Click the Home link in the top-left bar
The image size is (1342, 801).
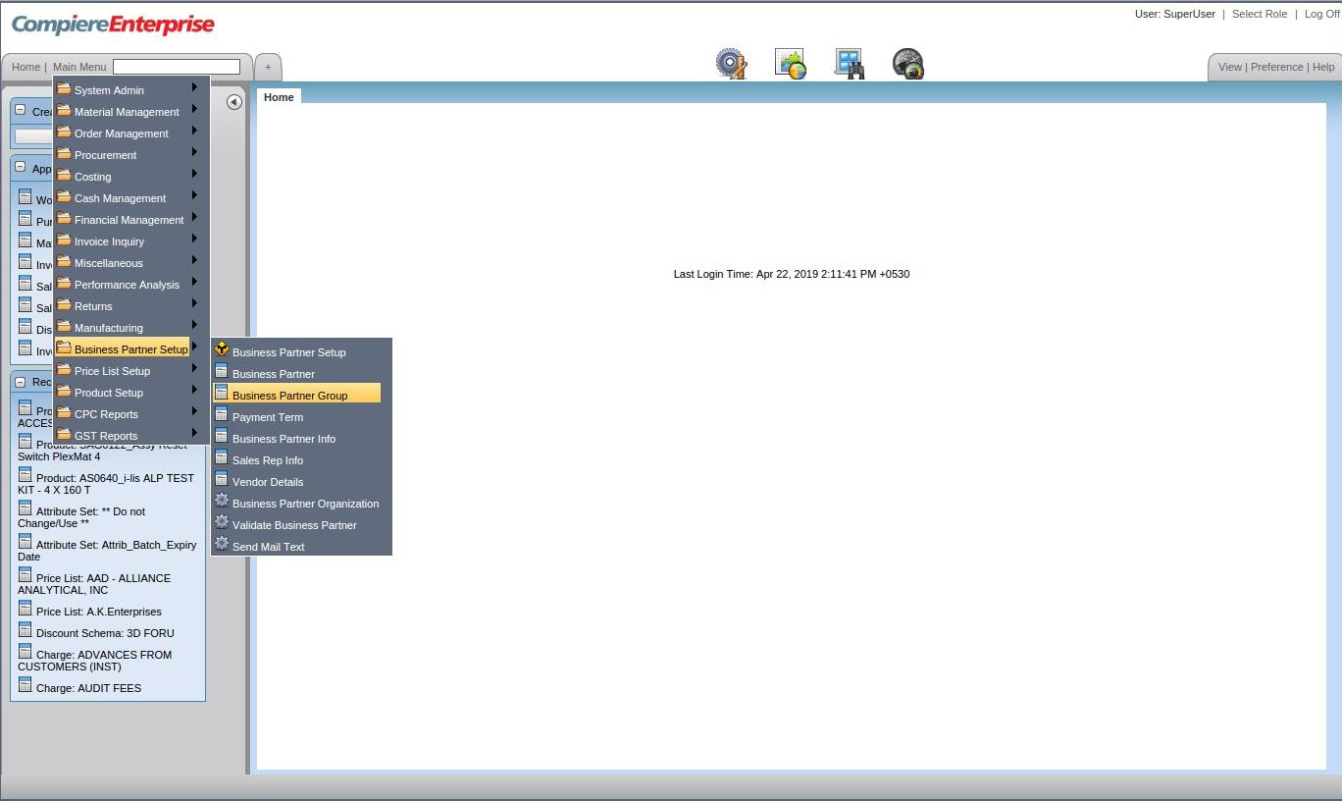coord(26,67)
